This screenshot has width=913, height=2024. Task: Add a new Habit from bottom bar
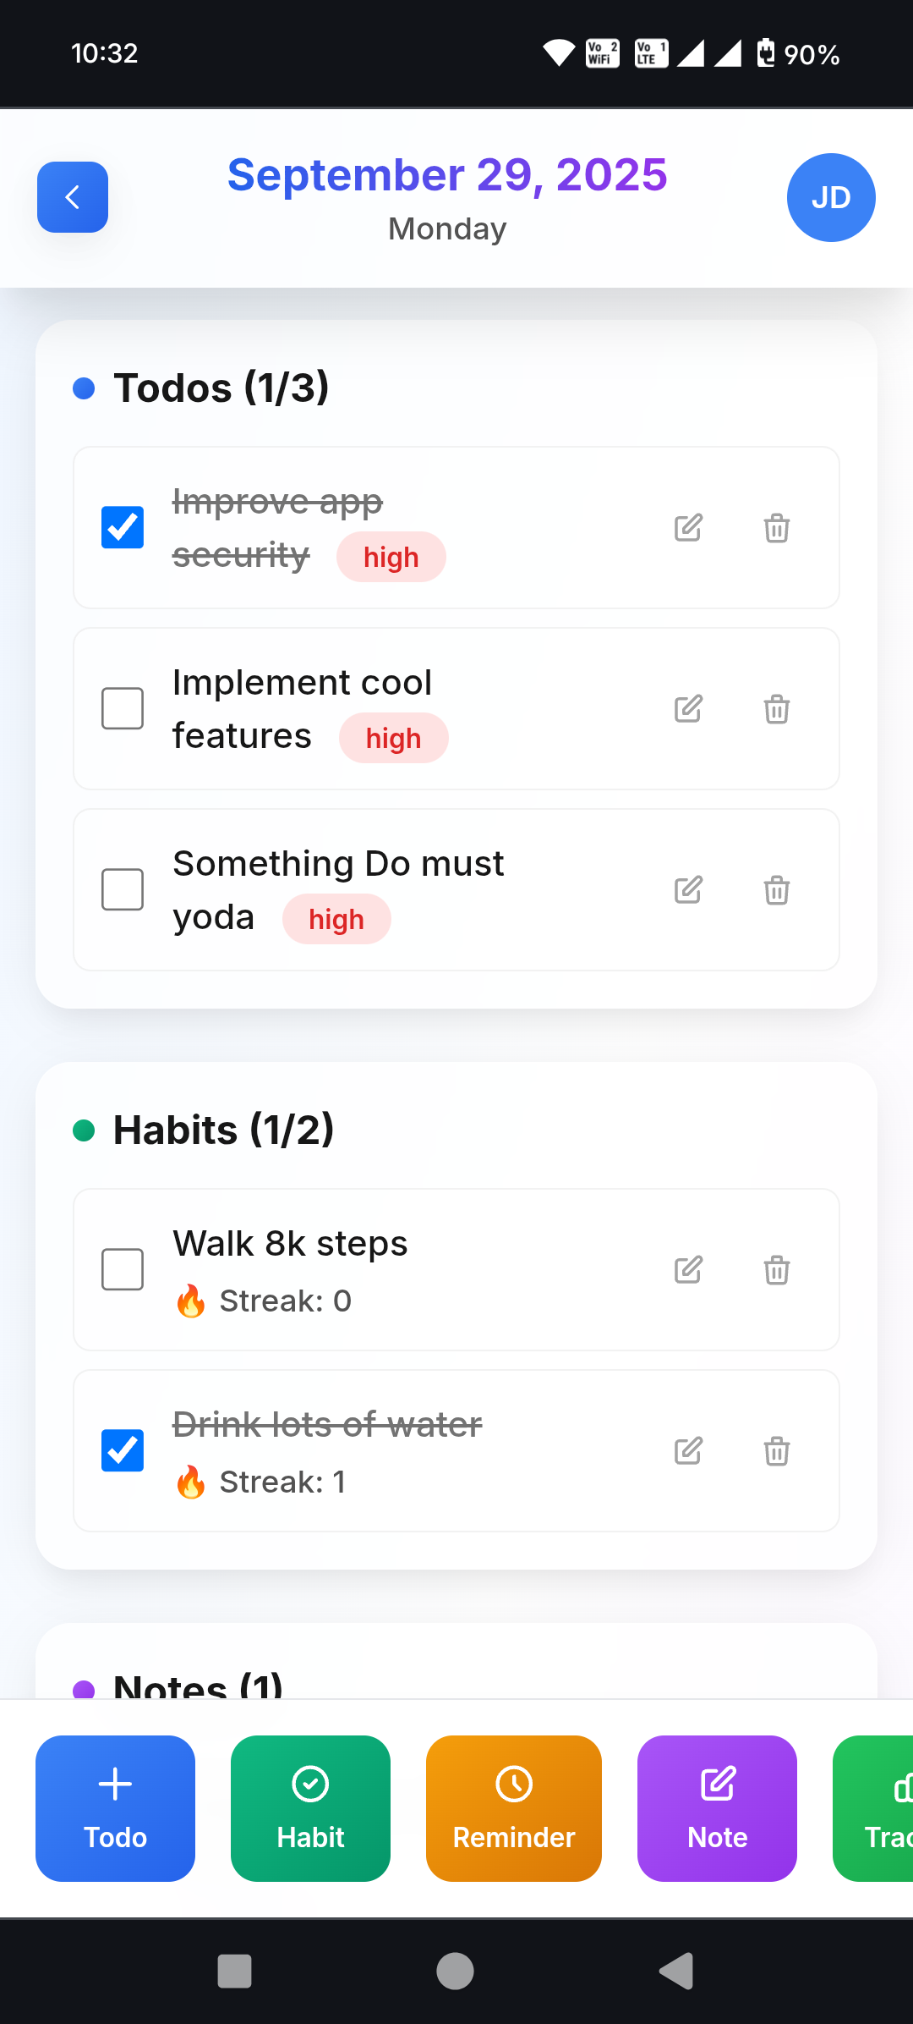[x=310, y=1808]
